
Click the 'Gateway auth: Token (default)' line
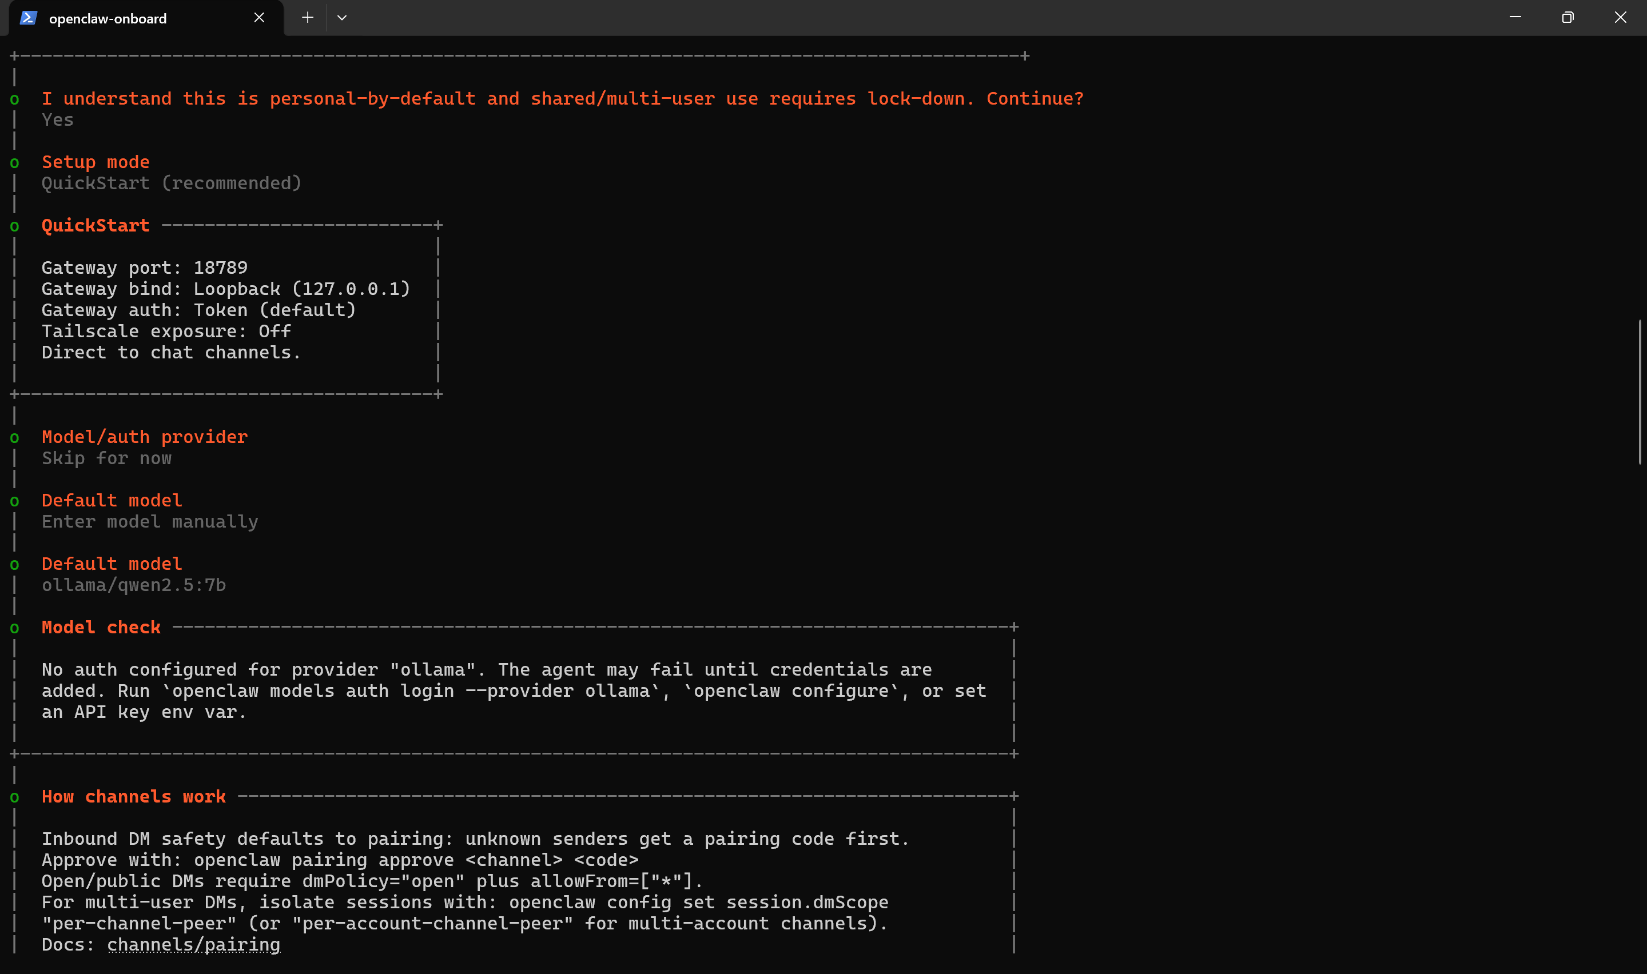(x=199, y=310)
